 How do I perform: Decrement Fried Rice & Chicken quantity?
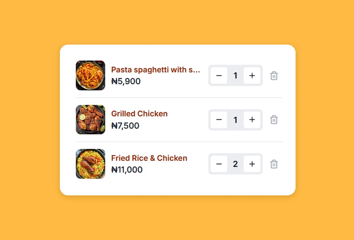[x=219, y=164]
